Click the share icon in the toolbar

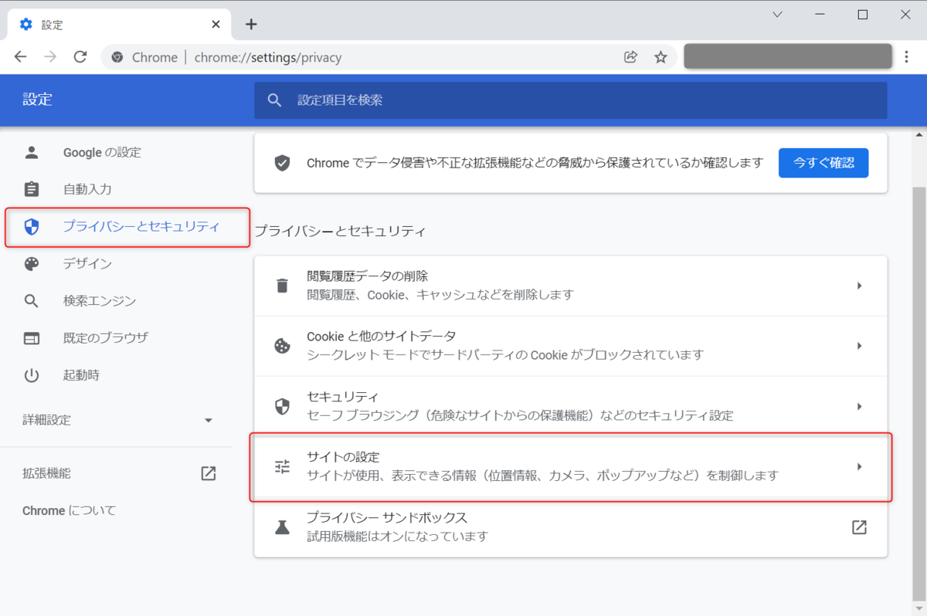pos(630,56)
